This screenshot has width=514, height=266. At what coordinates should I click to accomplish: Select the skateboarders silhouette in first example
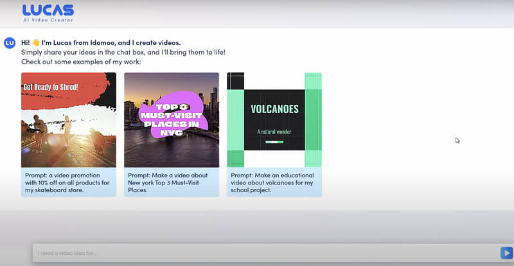click(64, 132)
